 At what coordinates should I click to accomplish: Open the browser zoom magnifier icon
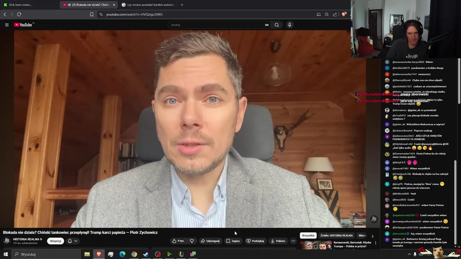click(327, 14)
